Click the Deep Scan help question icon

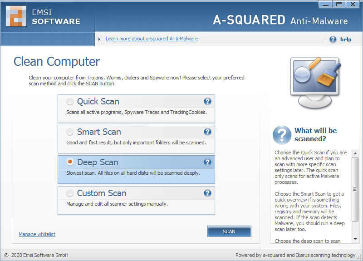click(207, 163)
